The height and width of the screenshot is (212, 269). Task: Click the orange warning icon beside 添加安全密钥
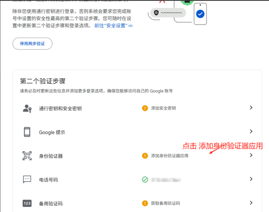(x=145, y=108)
